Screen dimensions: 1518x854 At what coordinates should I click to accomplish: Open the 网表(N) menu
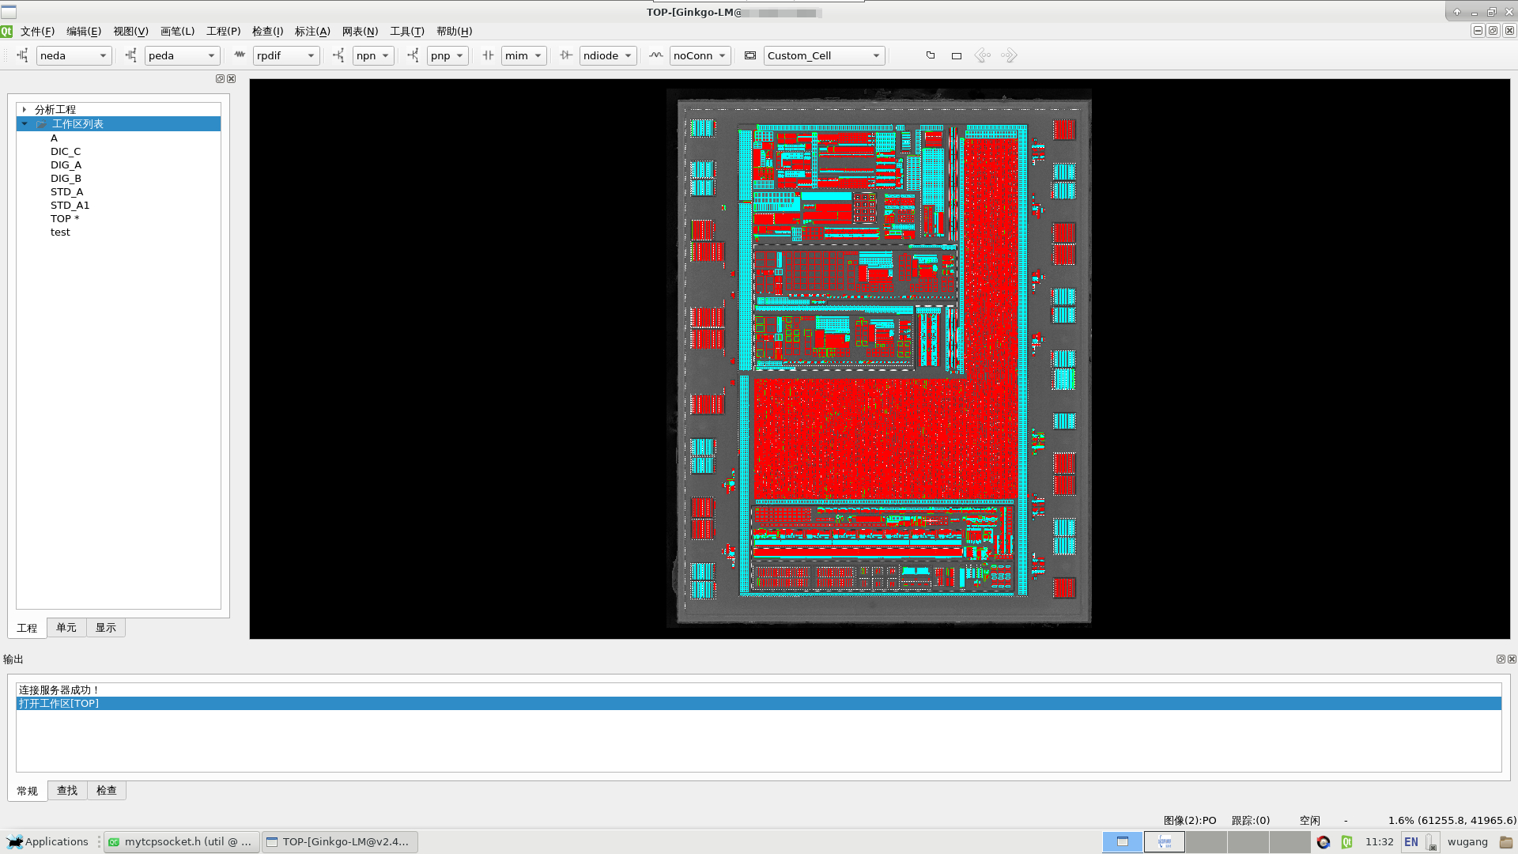coord(360,32)
